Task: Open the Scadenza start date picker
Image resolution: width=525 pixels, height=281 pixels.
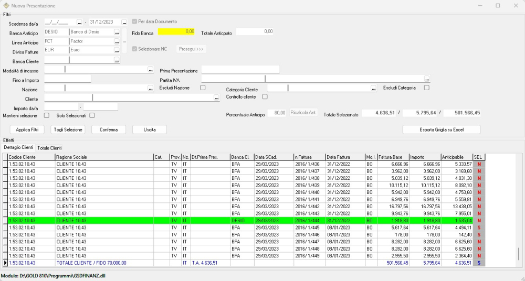Action: 79,23
